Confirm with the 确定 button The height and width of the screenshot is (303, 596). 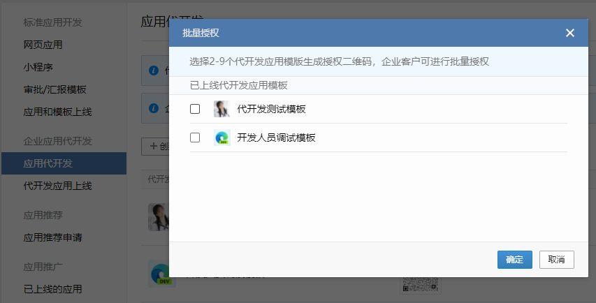point(514,259)
